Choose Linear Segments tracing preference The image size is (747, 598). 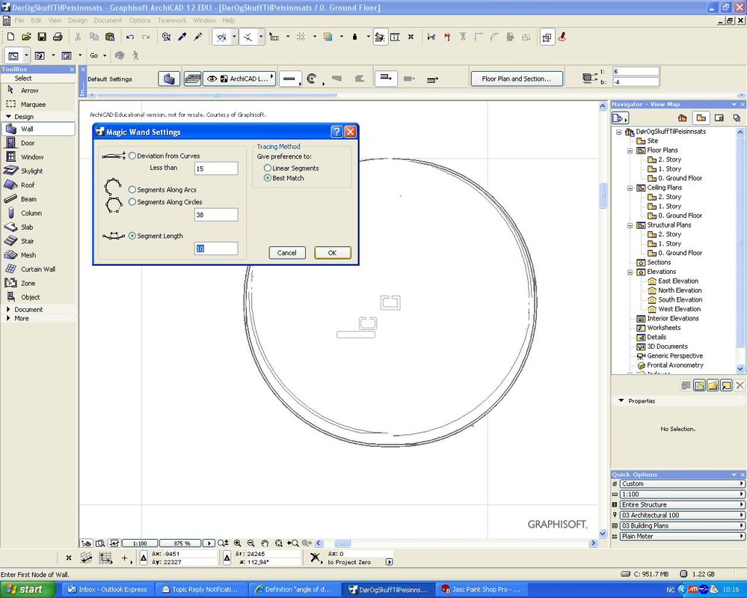(268, 168)
